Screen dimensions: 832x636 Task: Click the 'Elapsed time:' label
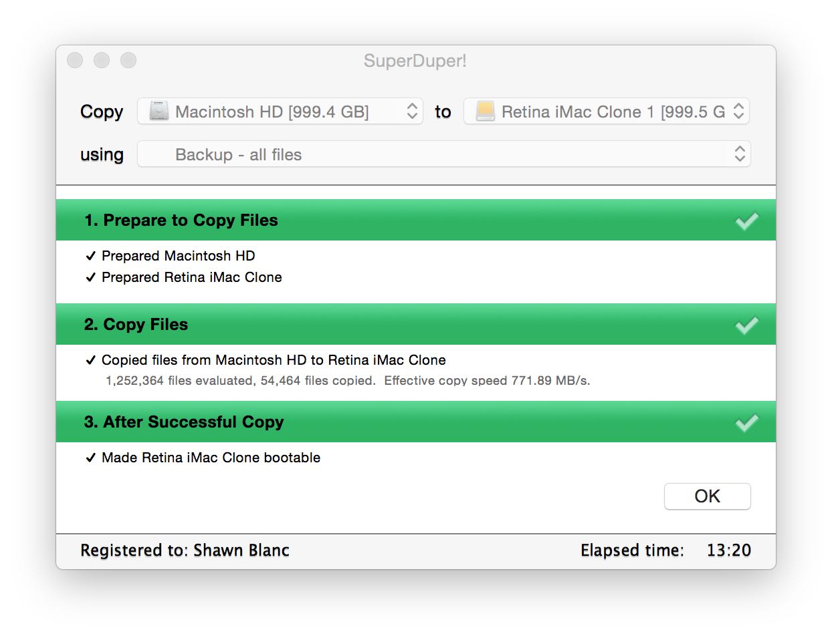[632, 550]
